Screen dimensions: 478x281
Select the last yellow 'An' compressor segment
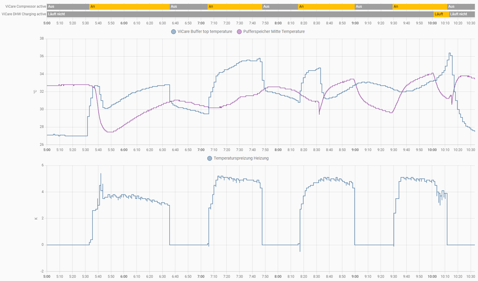tap(420, 7)
